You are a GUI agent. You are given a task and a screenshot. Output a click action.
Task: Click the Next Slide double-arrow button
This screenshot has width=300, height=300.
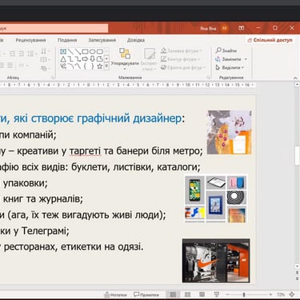[x=297, y=278]
